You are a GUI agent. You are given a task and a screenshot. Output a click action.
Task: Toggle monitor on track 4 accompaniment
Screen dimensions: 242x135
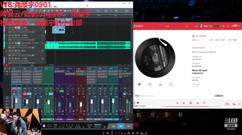19,43
